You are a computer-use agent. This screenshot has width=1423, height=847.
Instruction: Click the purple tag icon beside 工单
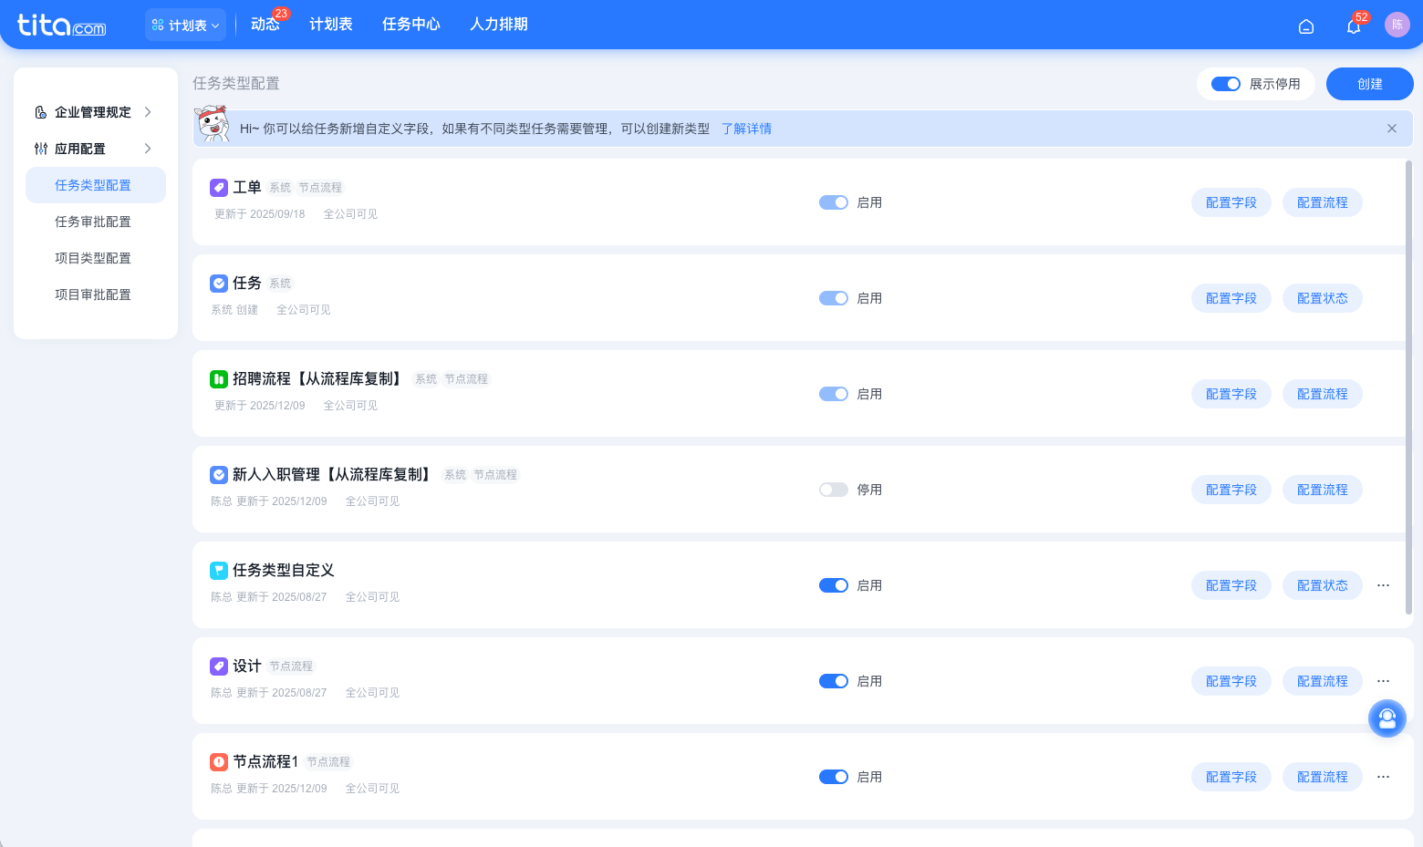coord(219,188)
